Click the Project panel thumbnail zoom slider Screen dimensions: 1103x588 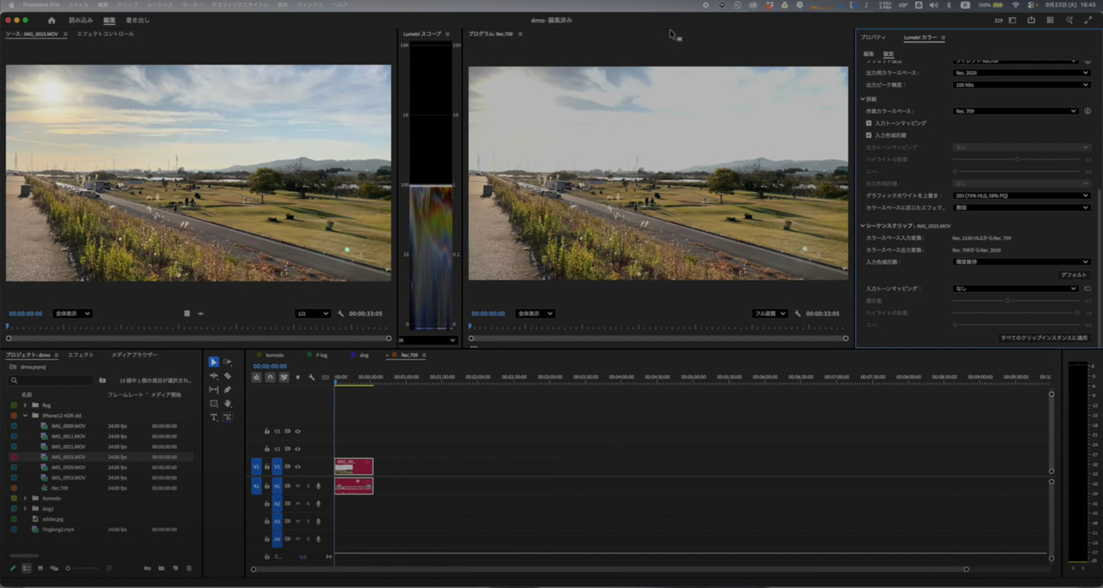tap(69, 568)
